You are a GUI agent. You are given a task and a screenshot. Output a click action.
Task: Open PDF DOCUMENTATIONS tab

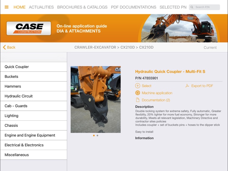[133, 7]
